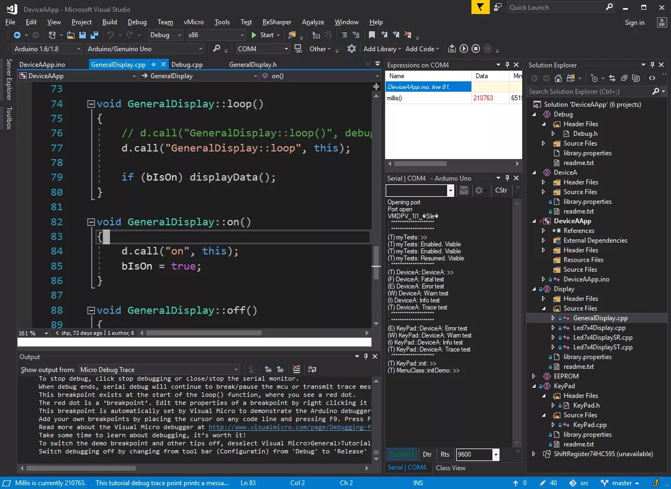Image resolution: width=671 pixels, height=489 pixels.
Task: Collapse the GeneralDisplay::on() code block
Action: pos(92,222)
